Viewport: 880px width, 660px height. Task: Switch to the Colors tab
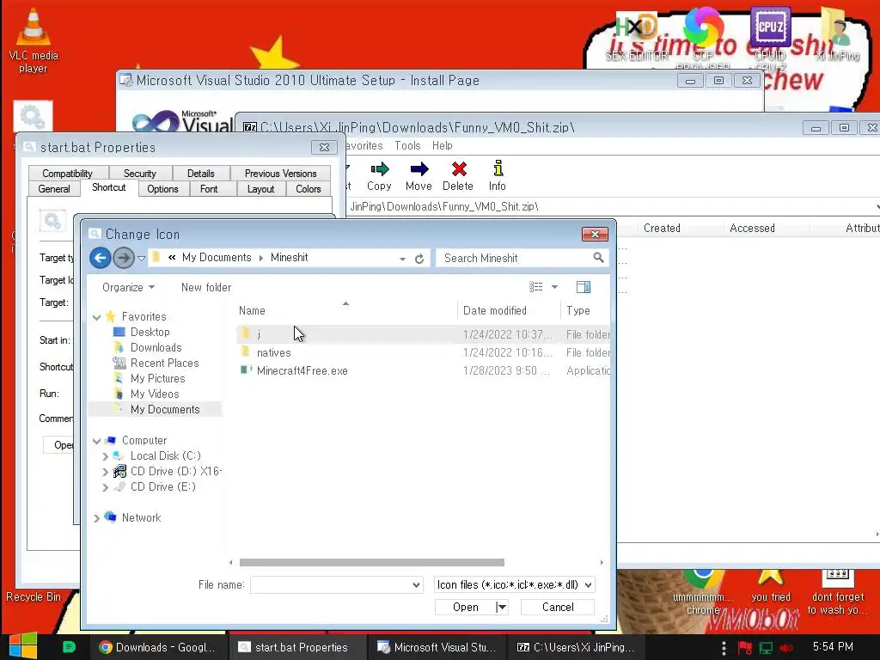pos(309,189)
